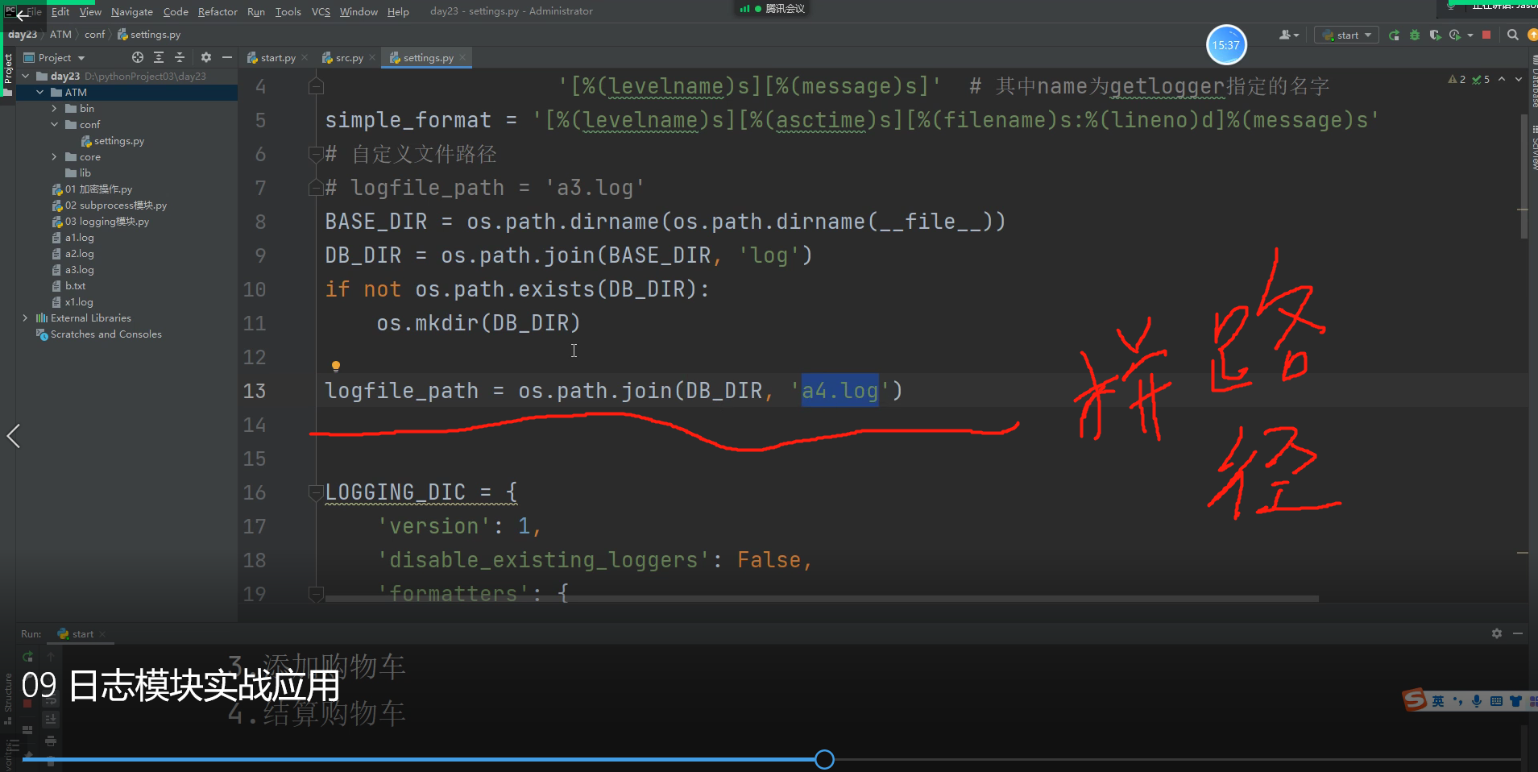Stop the running process in toolbar

coord(1486,35)
